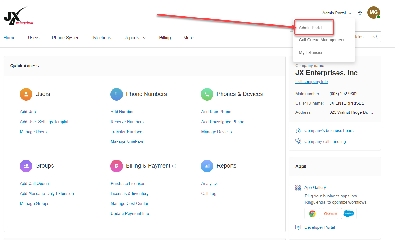
Task: Open the Manage Users link
Action: [33, 132]
